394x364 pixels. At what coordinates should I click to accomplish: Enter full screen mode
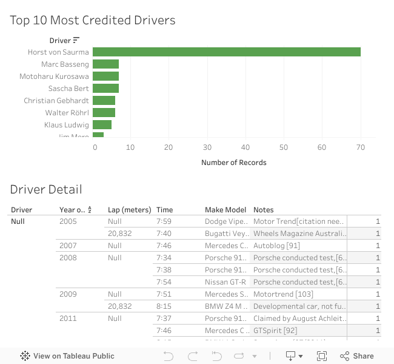pos(322,356)
